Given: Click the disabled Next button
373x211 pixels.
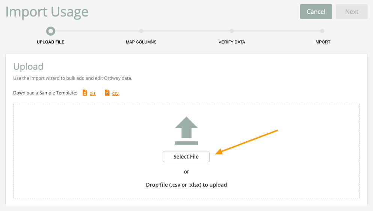Looking at the screenshot, I should click(352, 12).
